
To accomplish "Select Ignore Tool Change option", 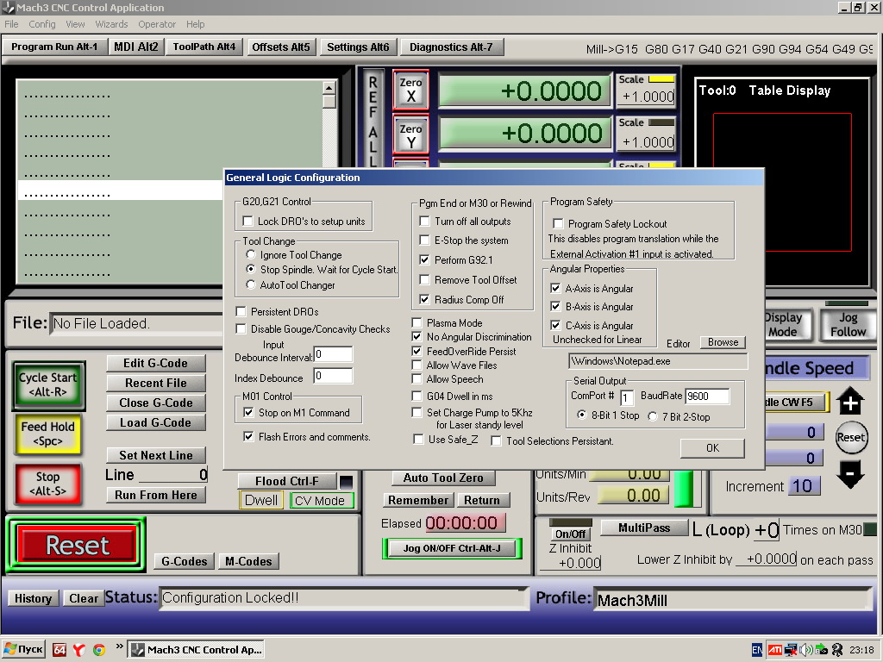I will click(x=251, y=254).
